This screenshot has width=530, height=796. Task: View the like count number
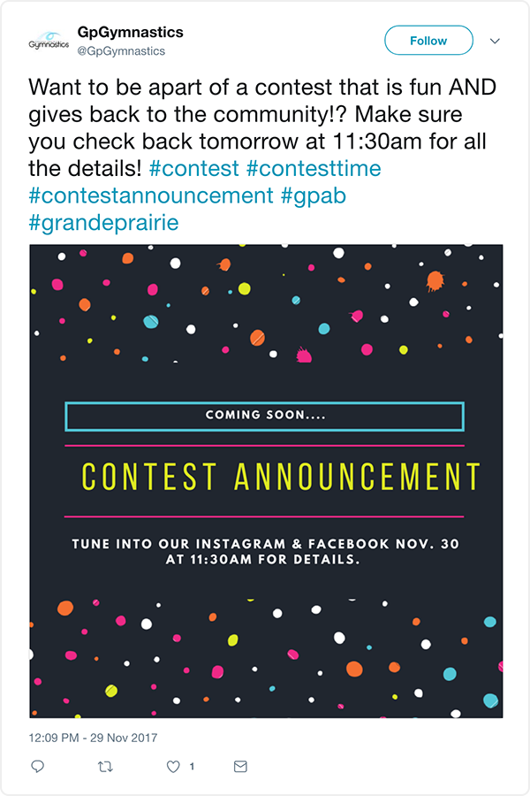point(190,767)
